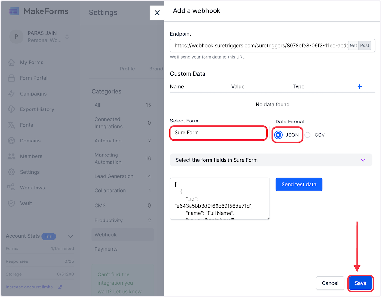The image size is (381, 297).
Task: Click the Fonts translate icon
Action: (x=11, y=125)
